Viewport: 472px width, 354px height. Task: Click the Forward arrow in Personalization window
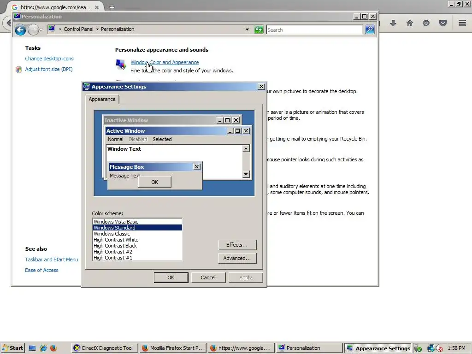pos(33,30)
